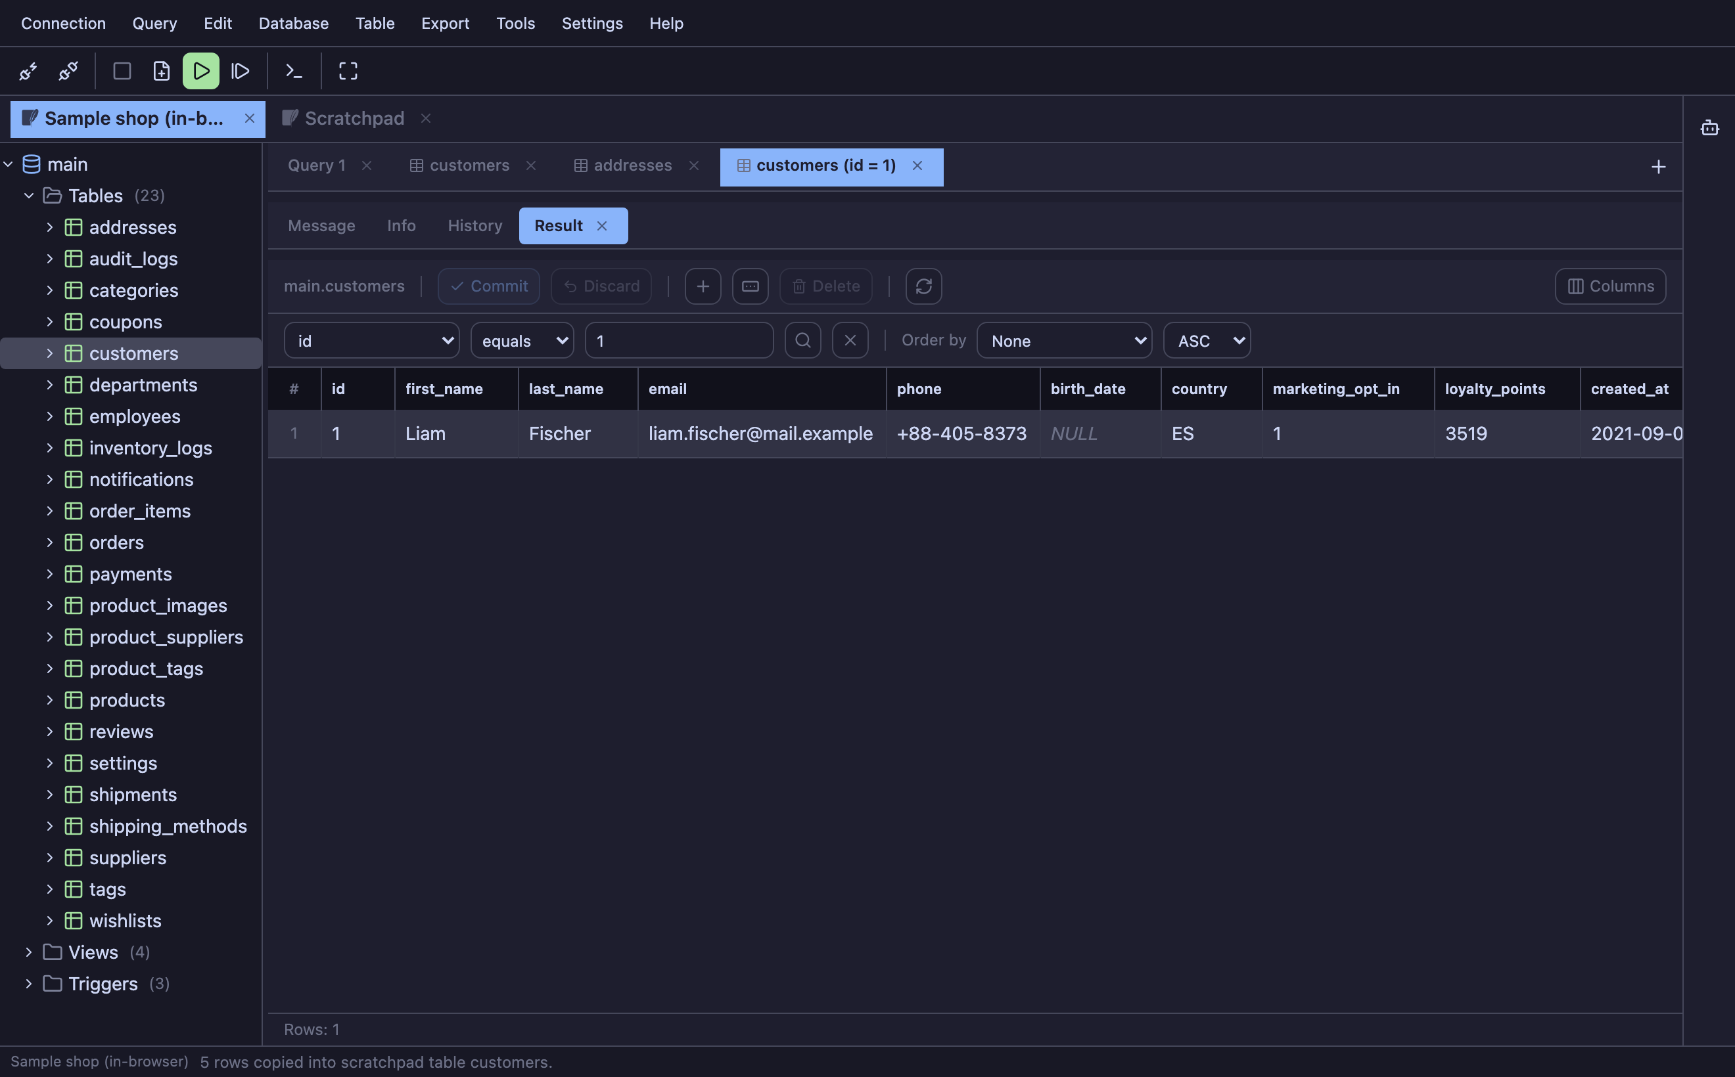Select the email cell liam.fischer@mail.example
1735x1077 pixels.
(760, 434)
